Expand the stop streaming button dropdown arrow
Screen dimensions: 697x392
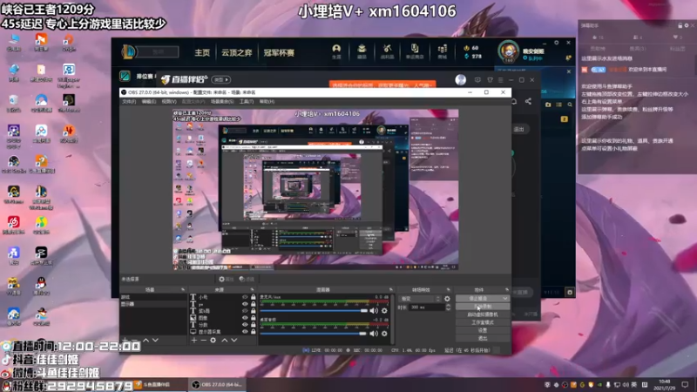505,298
